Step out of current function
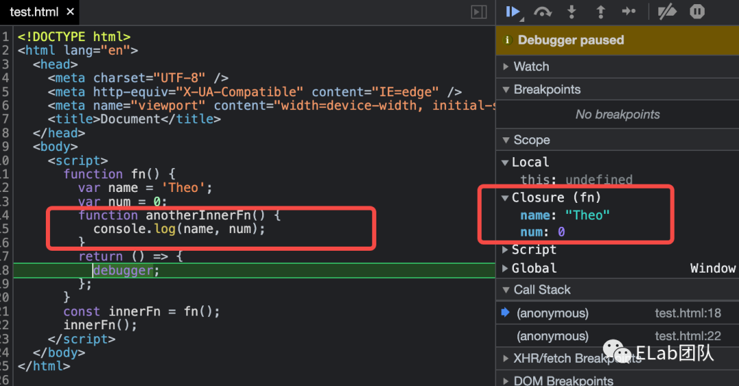This screenshot has width=739, height=386. point(601,12)
